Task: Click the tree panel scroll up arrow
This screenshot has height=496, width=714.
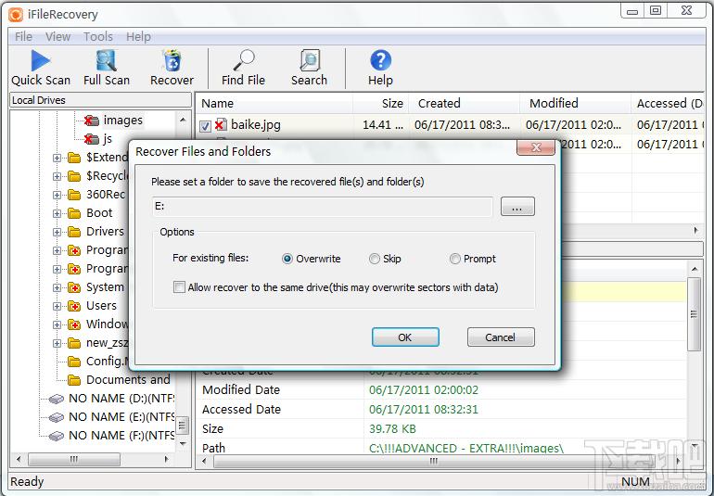Action: 183,121
